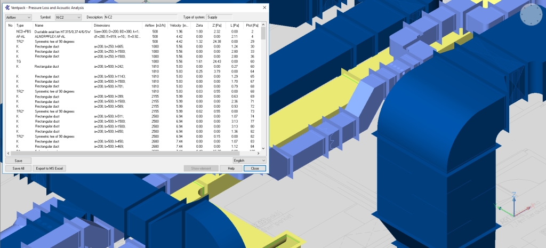Click the horizontal scrollbar right arrow
Viewport: 546px width, 248px height.
pos(258,154)
